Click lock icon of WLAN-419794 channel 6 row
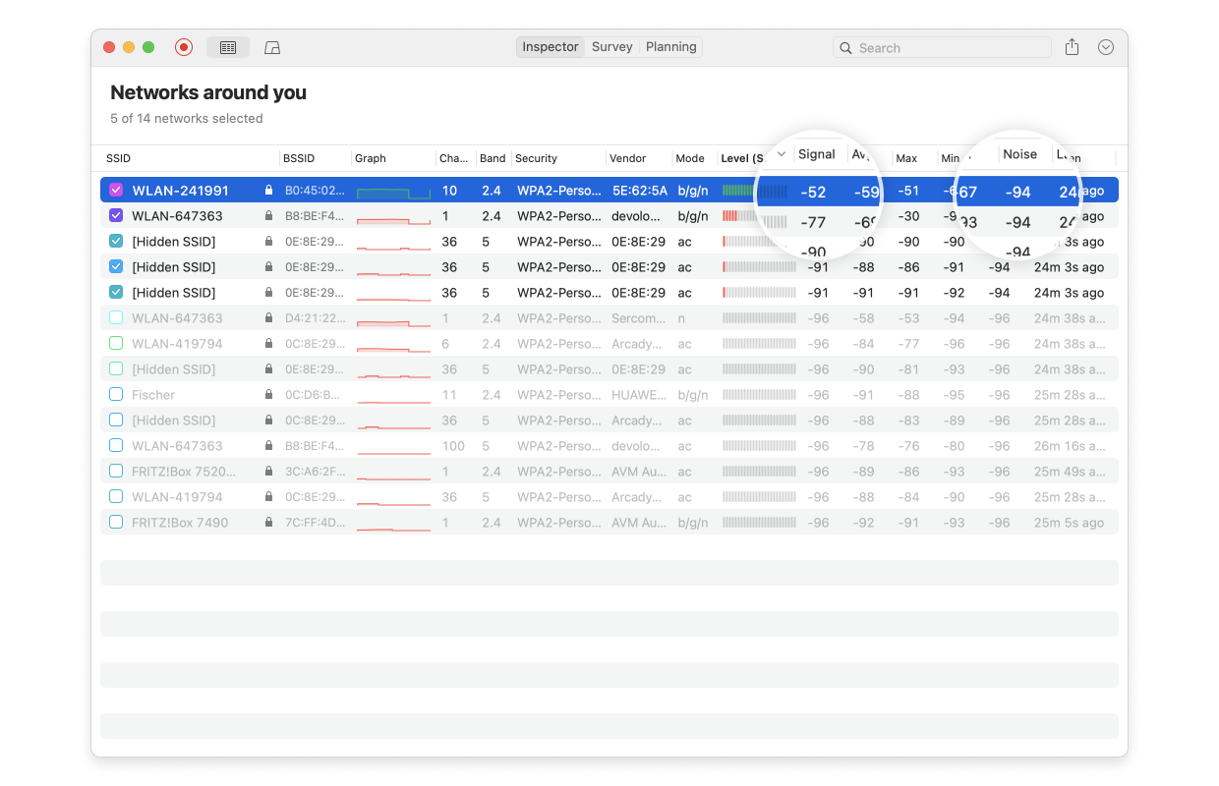Screen dimensions: 1219x786 (268, 344)
